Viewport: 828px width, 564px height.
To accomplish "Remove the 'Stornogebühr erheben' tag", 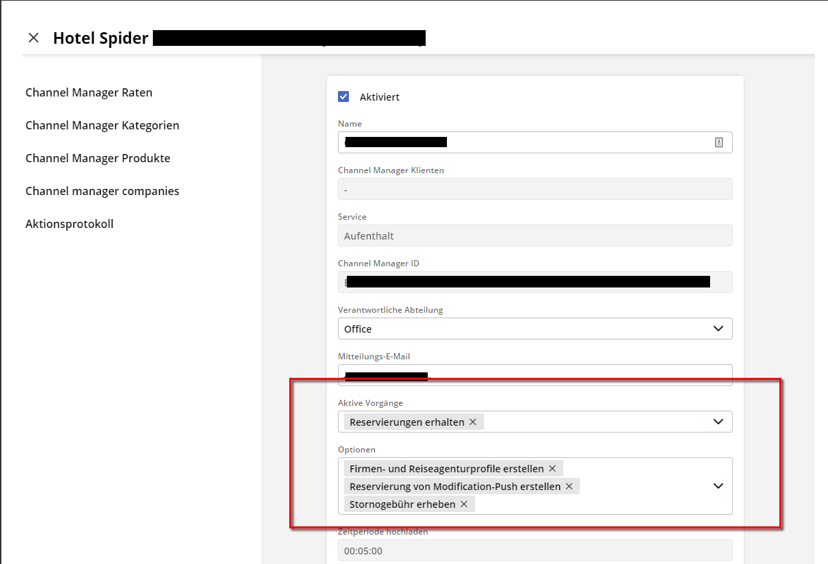I will pos(464,504).
